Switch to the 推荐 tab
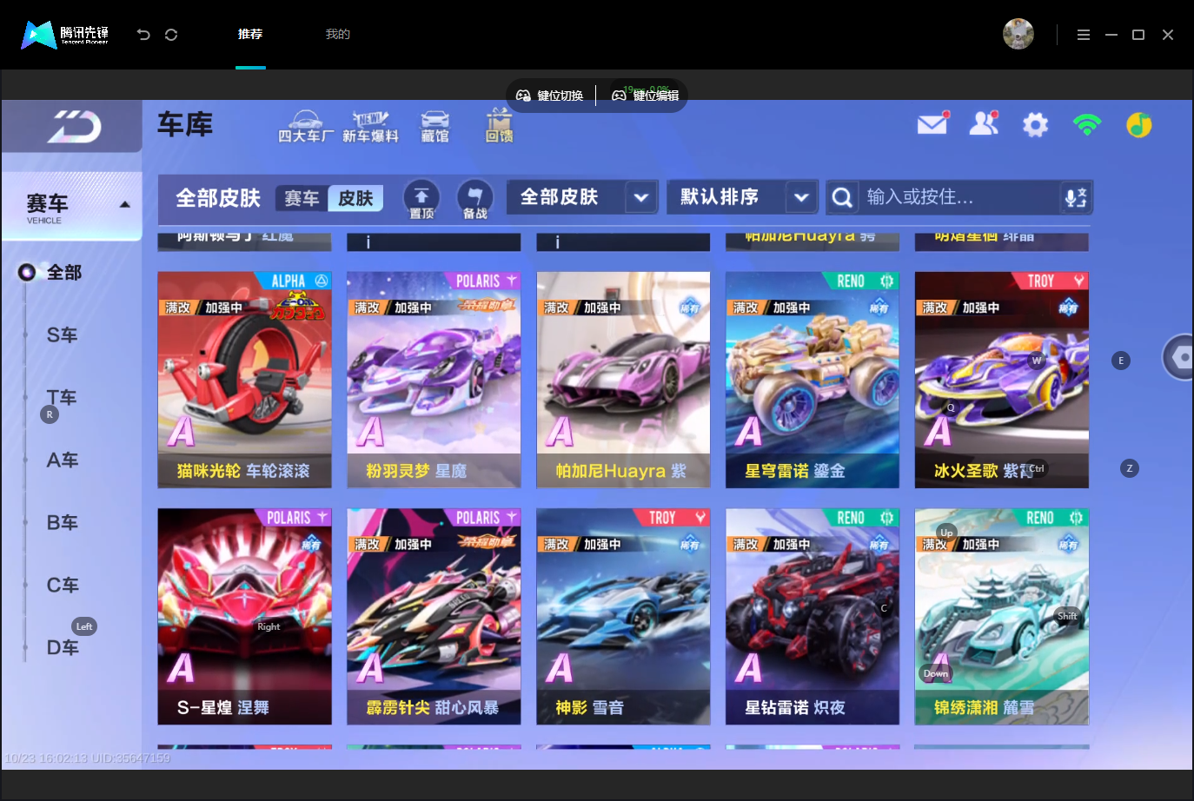 point(250,35)
